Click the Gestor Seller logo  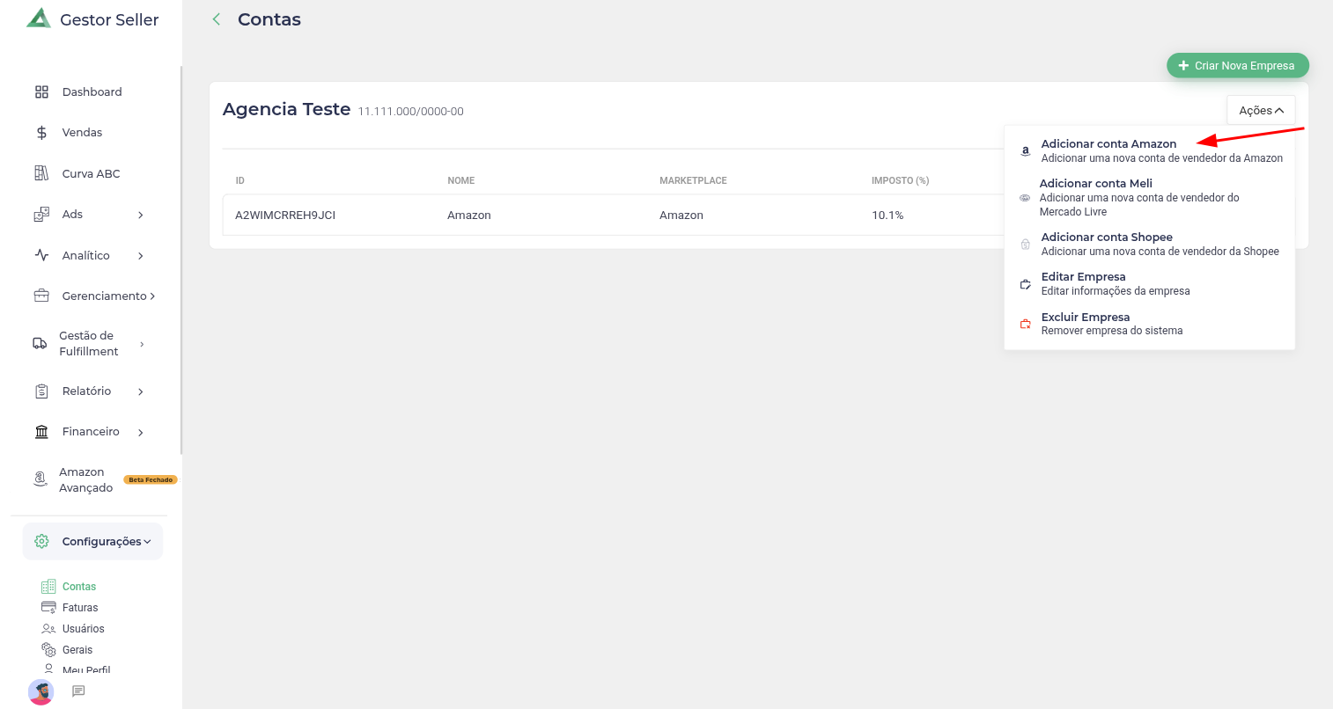[39, 18]
